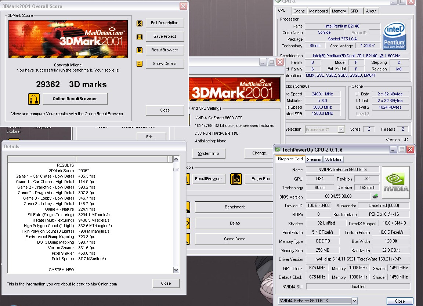Click the Online ResultBrowser yellow icon
The width and height of the screenshot is (423, 306).
coord(34,99)
